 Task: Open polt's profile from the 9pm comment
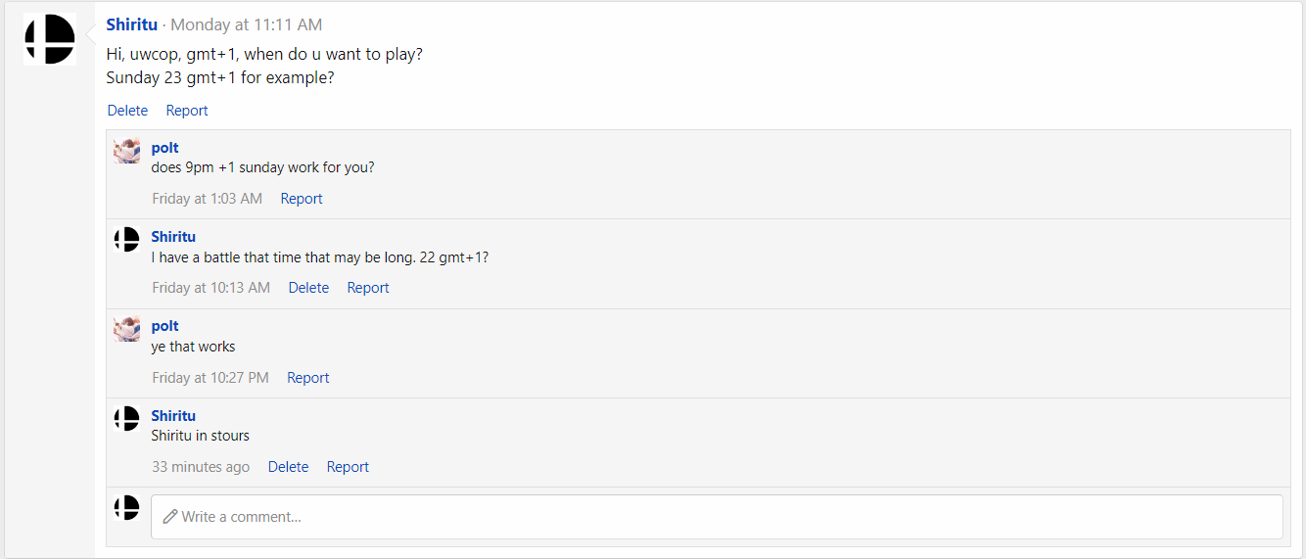[x=165, y=148]
